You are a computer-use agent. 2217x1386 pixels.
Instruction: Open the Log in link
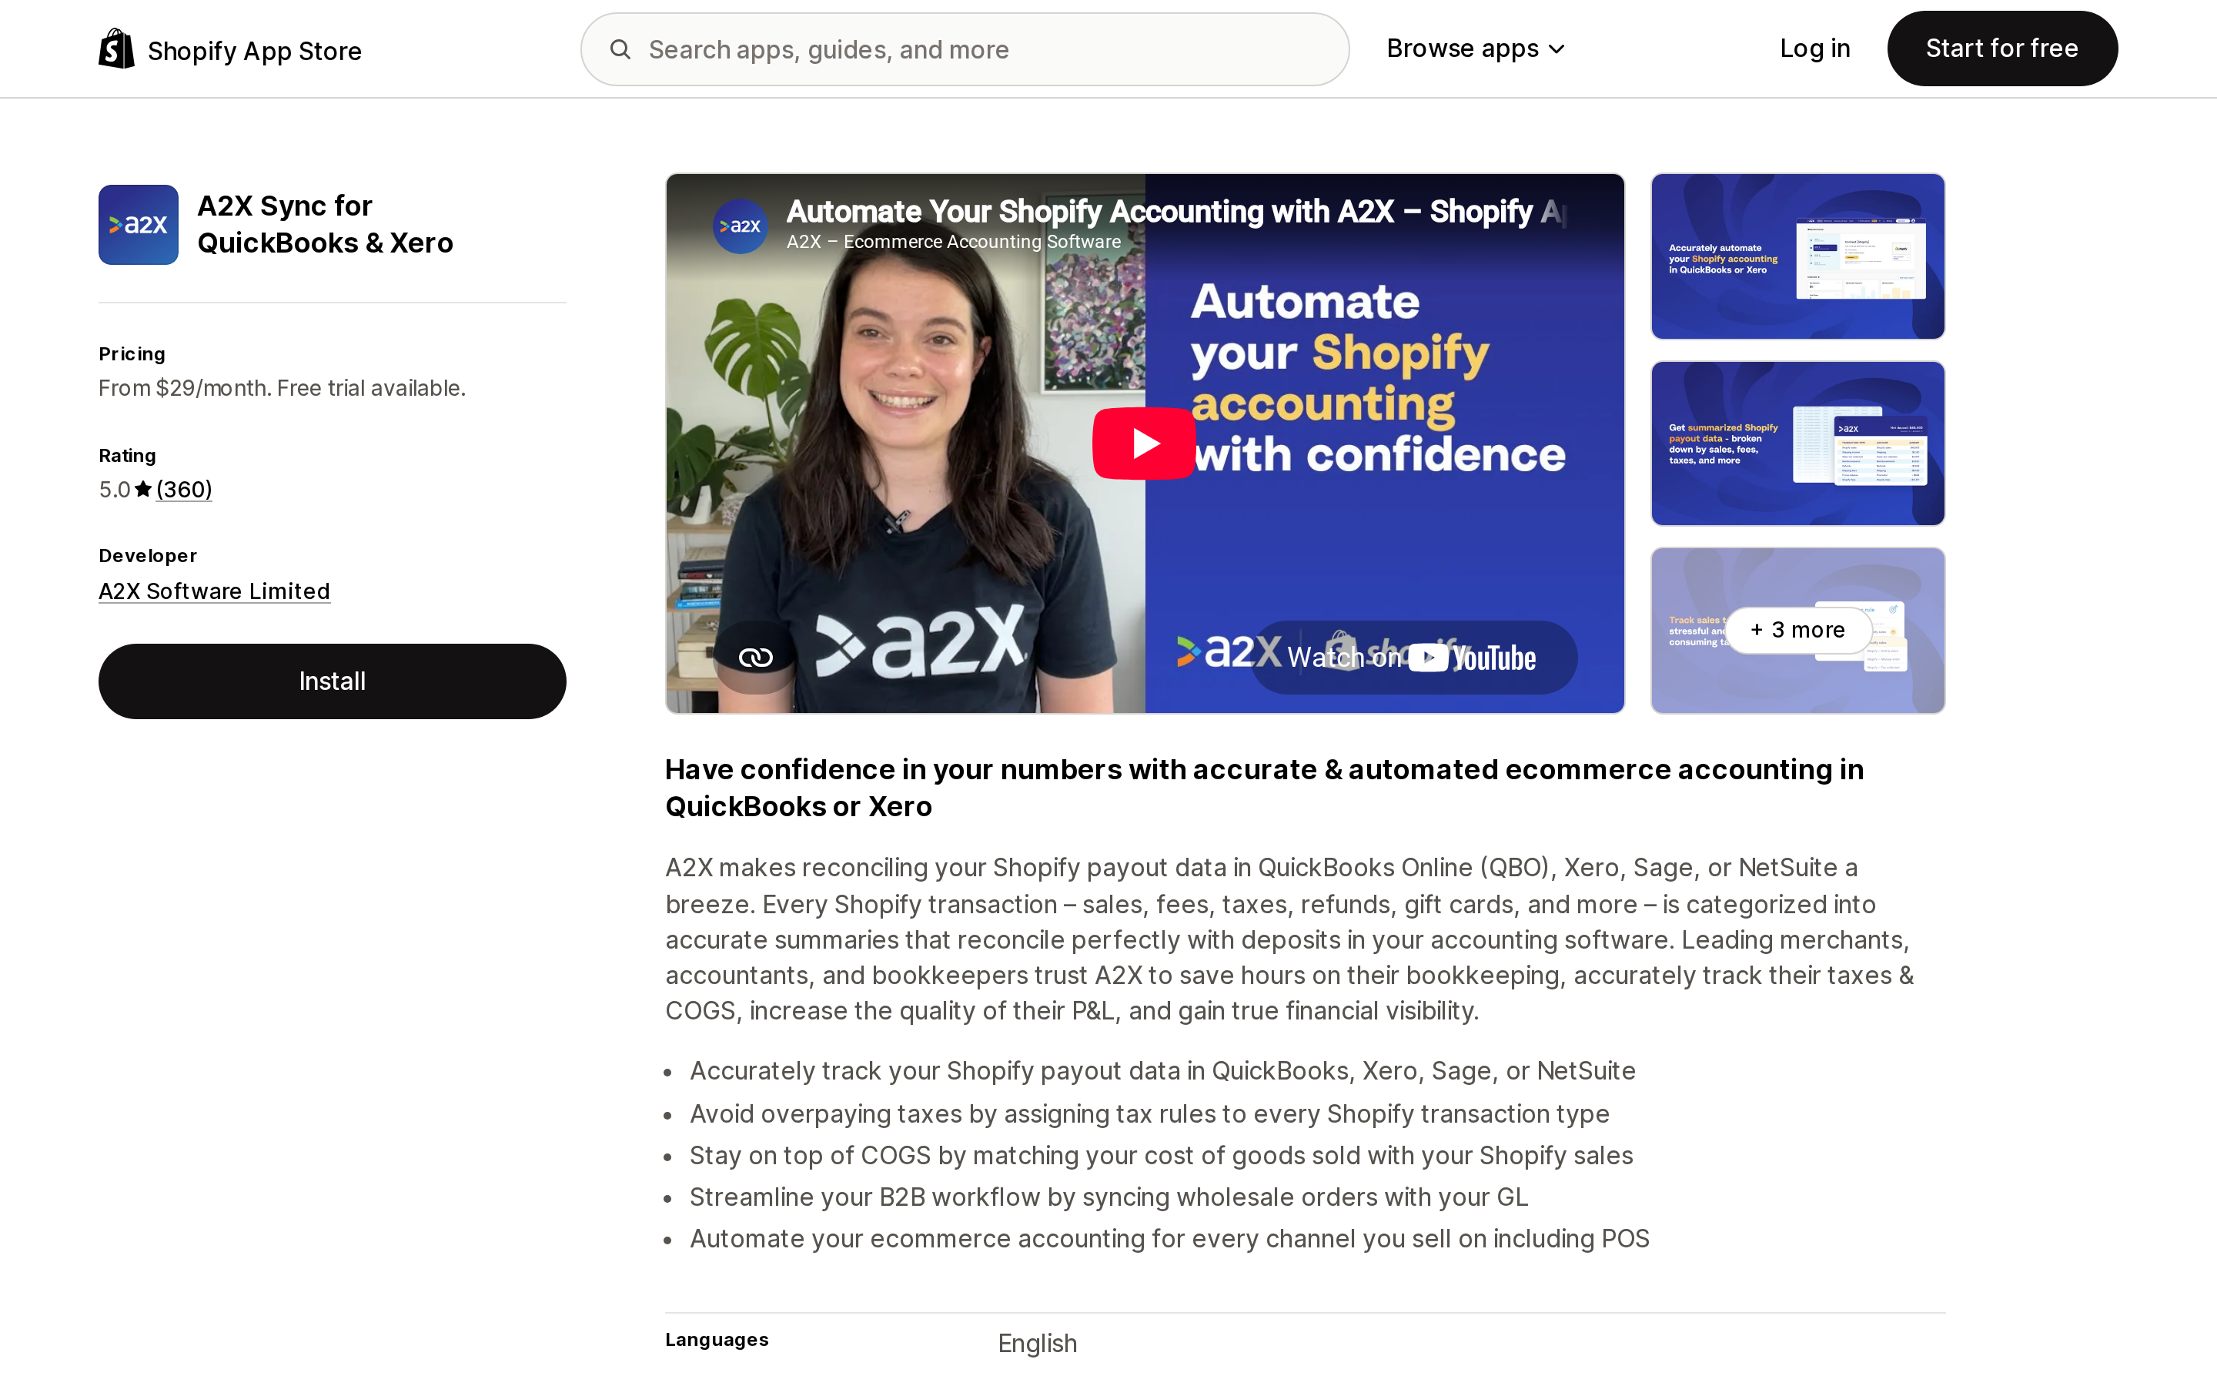1814,49
